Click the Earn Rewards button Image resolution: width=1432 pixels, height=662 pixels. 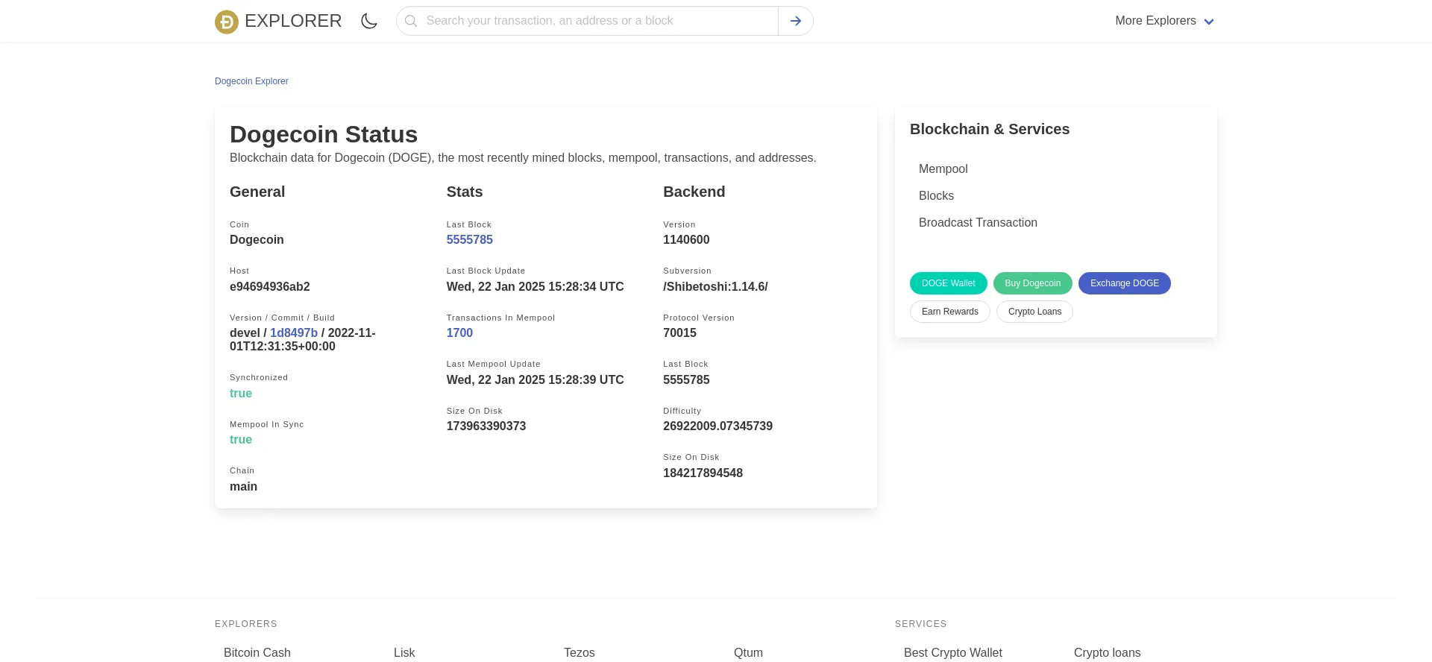click(x=950, y=312)
